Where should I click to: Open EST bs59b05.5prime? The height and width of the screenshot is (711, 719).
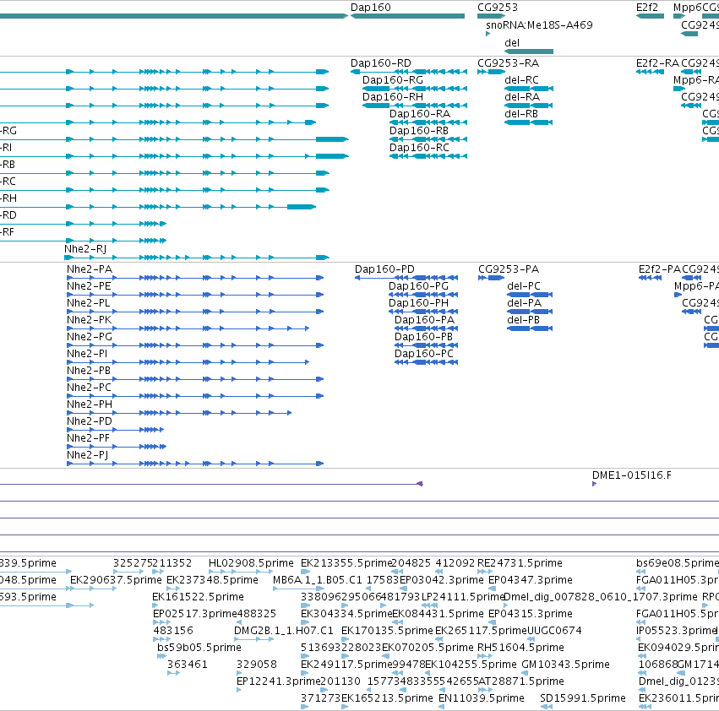point(199,648)
